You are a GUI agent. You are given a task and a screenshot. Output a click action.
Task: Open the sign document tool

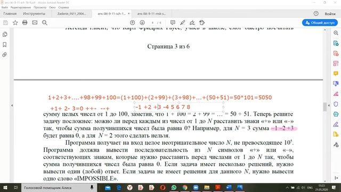pyautogui.click(x=192, y=22)
